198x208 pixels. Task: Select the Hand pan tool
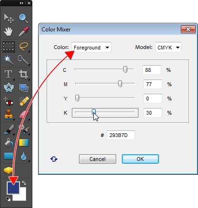pyautogui.click(x=8, y=31)
